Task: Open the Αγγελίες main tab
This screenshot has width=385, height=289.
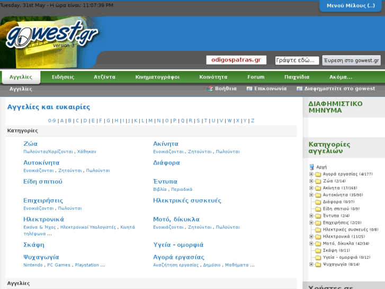Action: 21,77
